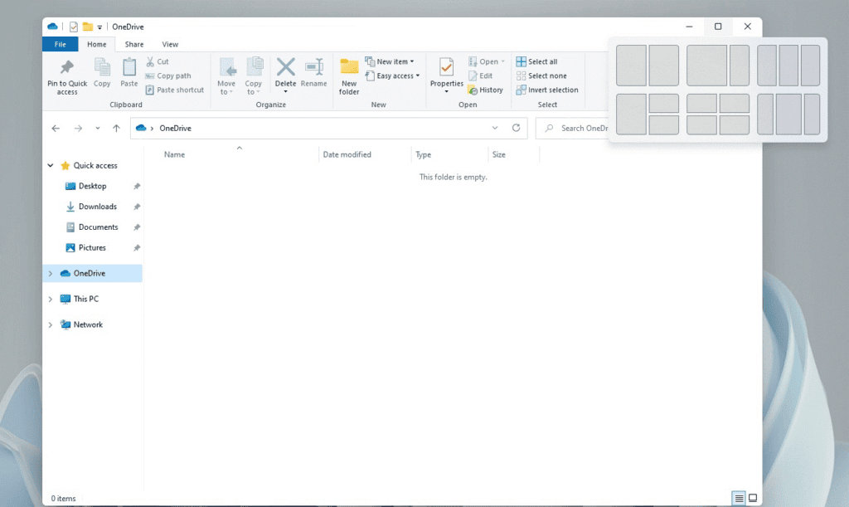Open the Easy access dropdown
The height and width of the screenshot is (507, 849).
(392, 76)
